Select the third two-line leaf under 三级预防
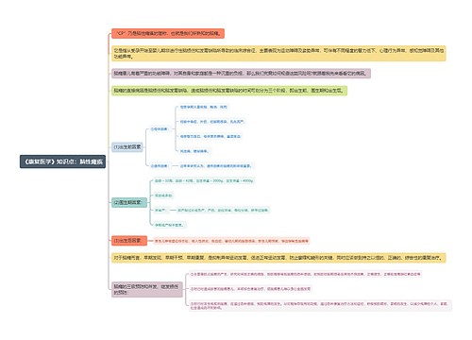The width and height of the screenshot is (472, 340). pyautogui.click(x=320, y=306)
